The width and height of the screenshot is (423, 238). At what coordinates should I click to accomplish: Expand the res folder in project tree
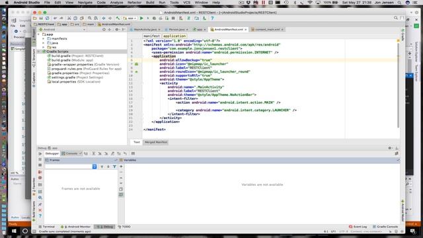pos(44,47)
